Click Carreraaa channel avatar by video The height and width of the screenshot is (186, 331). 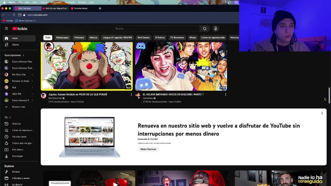138,96
